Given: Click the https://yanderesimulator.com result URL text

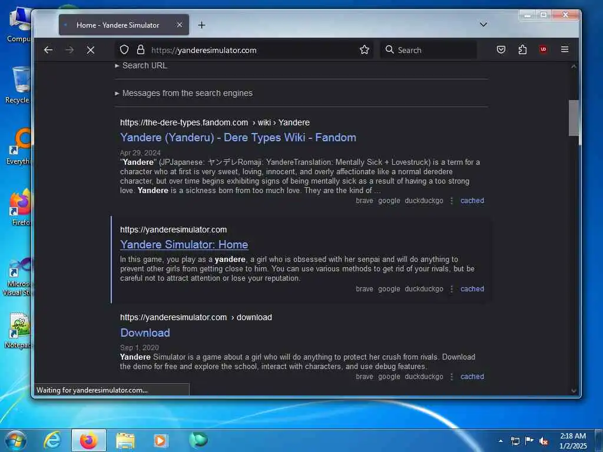Looking at the screenshot, I should coord(174,230).
